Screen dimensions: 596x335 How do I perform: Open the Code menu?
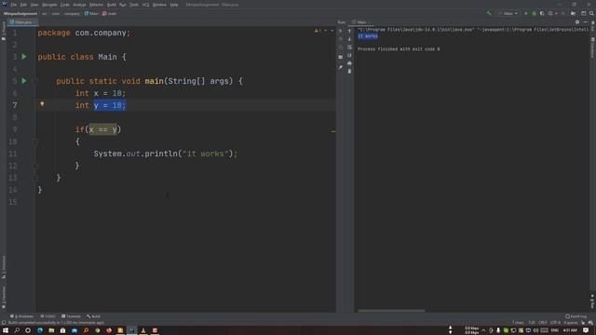(65, 5)
